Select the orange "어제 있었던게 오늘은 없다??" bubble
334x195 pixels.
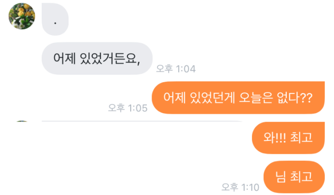click(238, 97)
